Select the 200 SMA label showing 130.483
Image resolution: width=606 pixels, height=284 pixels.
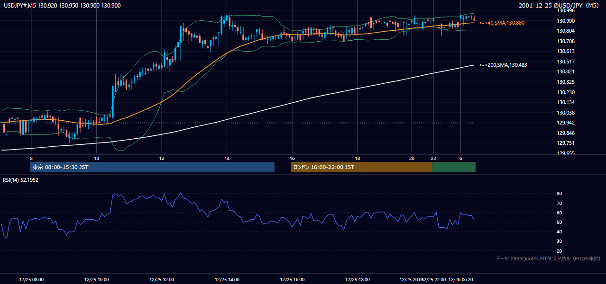pyautogui.click(x=503, y=65)
